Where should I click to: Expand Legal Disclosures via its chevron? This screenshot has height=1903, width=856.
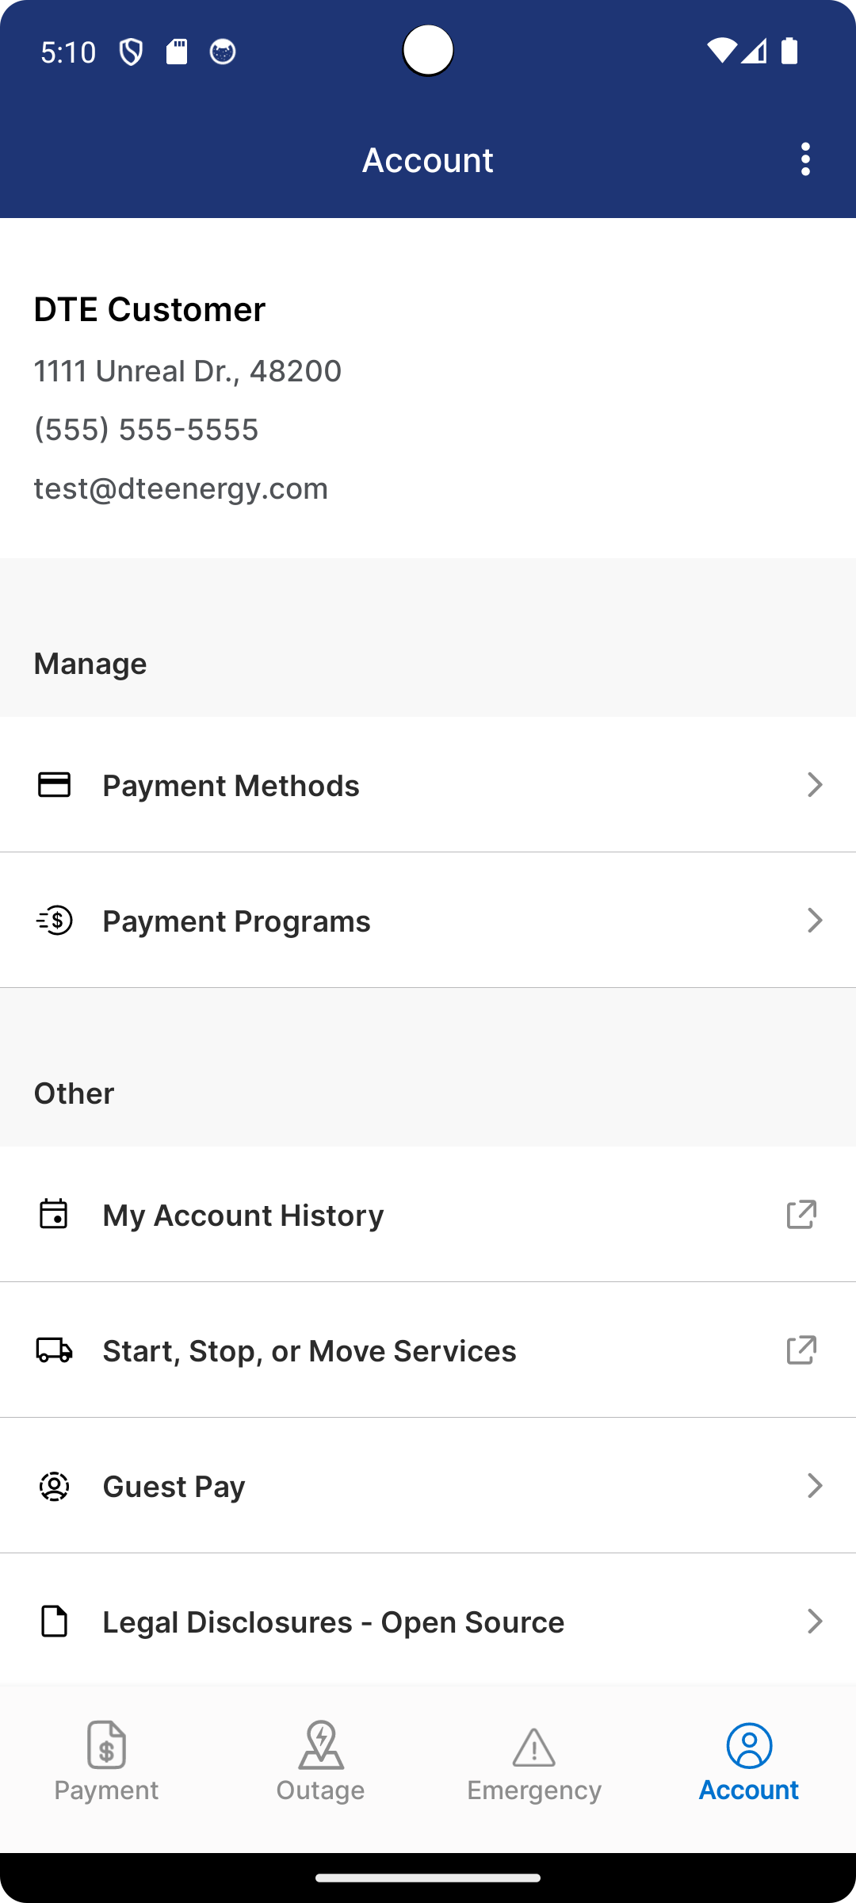(814, 1622)
